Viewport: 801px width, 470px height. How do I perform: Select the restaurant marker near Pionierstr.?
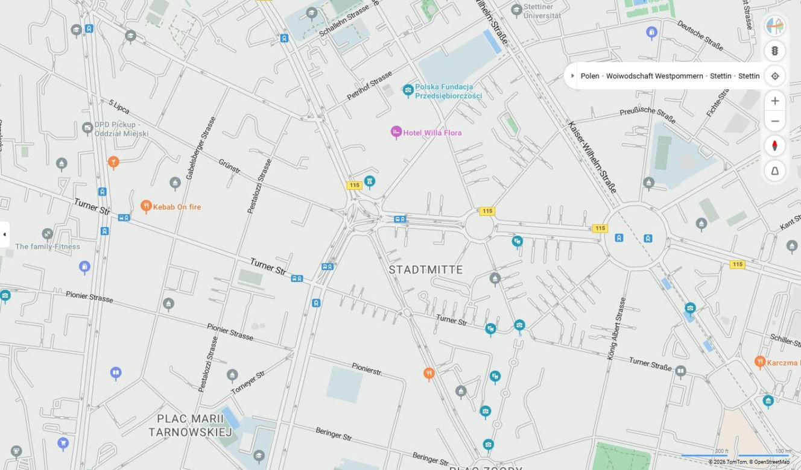(429, 374)
